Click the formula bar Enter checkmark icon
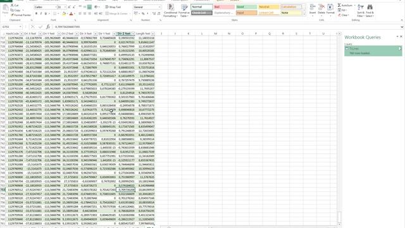Viewport: 405px width, 228px height. point(40,27)
